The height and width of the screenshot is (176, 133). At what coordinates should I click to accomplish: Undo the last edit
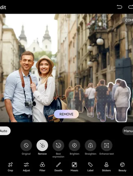coord(119,7)
